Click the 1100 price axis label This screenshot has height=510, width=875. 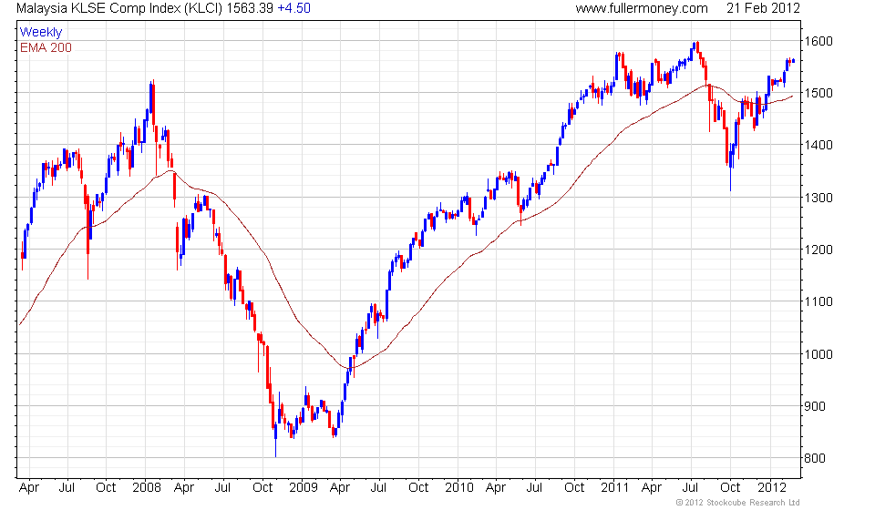point(818,302)
